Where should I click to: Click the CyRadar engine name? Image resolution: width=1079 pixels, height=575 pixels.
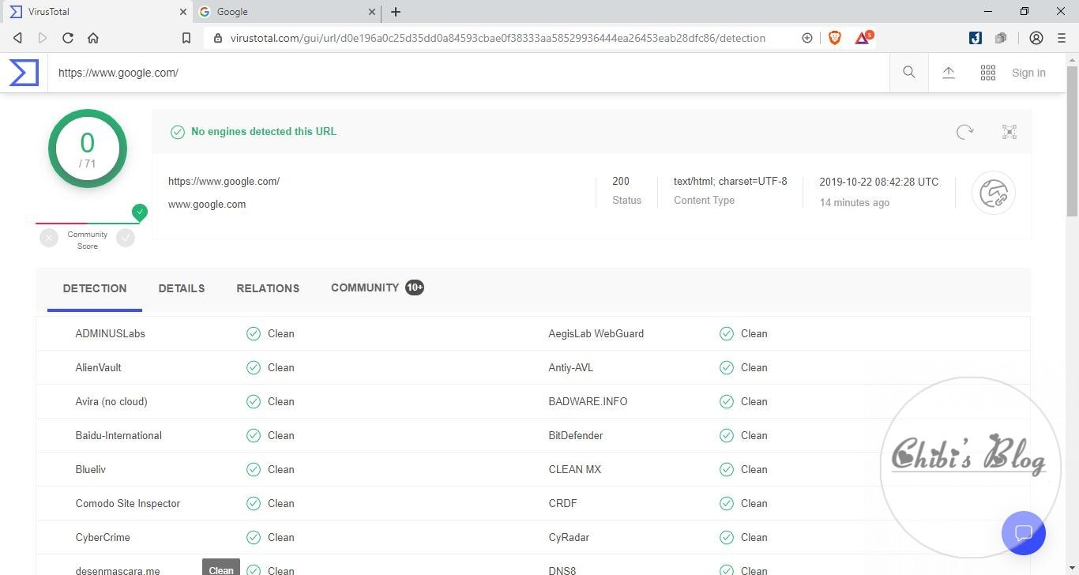(x=570, y=537)
